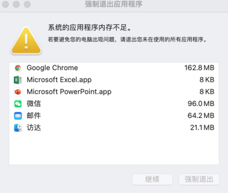This screenshot has width=228, height=193.
Task: Select Microsoft PowerPoint.app in the list
Action: click(x=69, y=92)
